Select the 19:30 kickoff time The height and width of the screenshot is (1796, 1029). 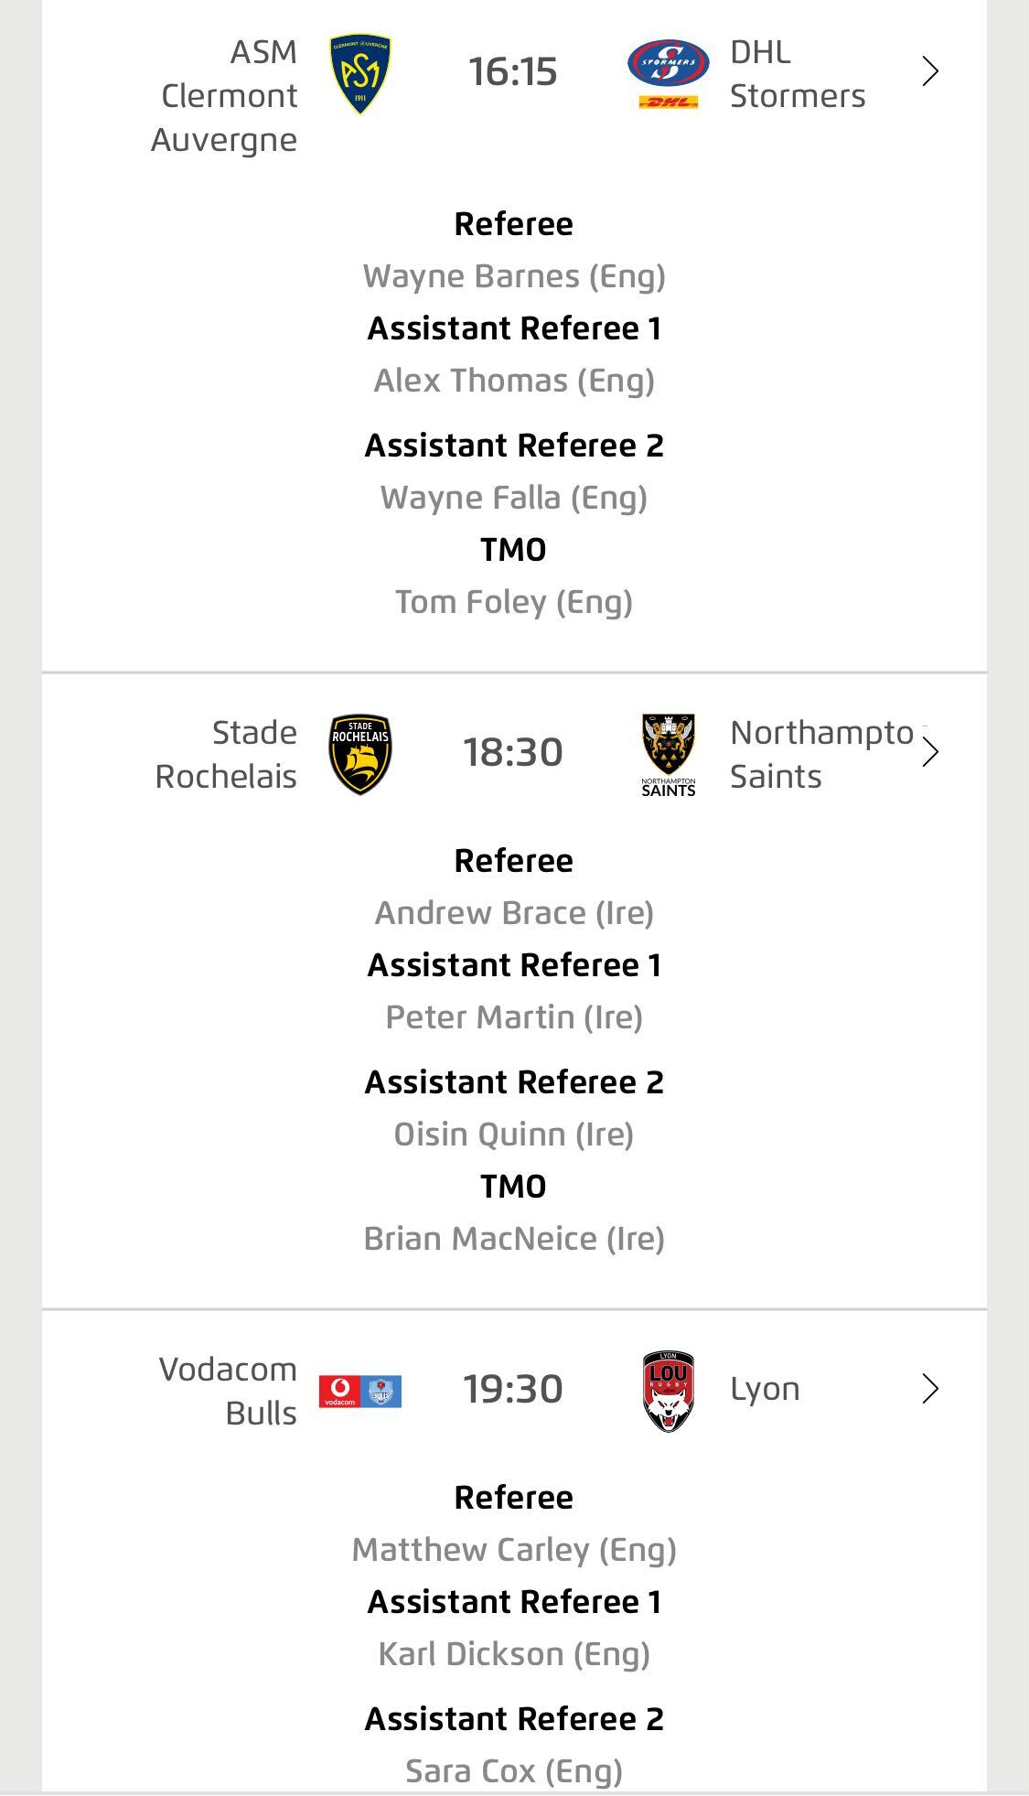coord(513,1390)
